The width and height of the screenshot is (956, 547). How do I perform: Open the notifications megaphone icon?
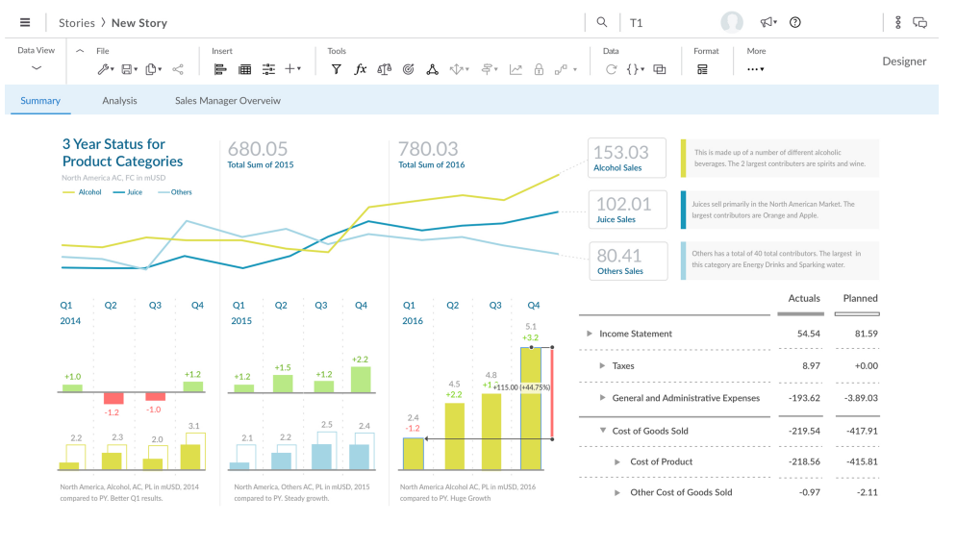tap(768, 22)
